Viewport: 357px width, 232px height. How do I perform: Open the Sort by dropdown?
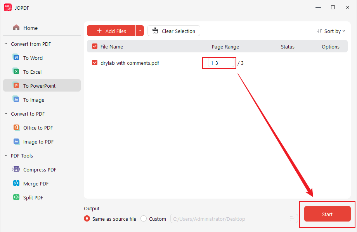coord(332,31)
